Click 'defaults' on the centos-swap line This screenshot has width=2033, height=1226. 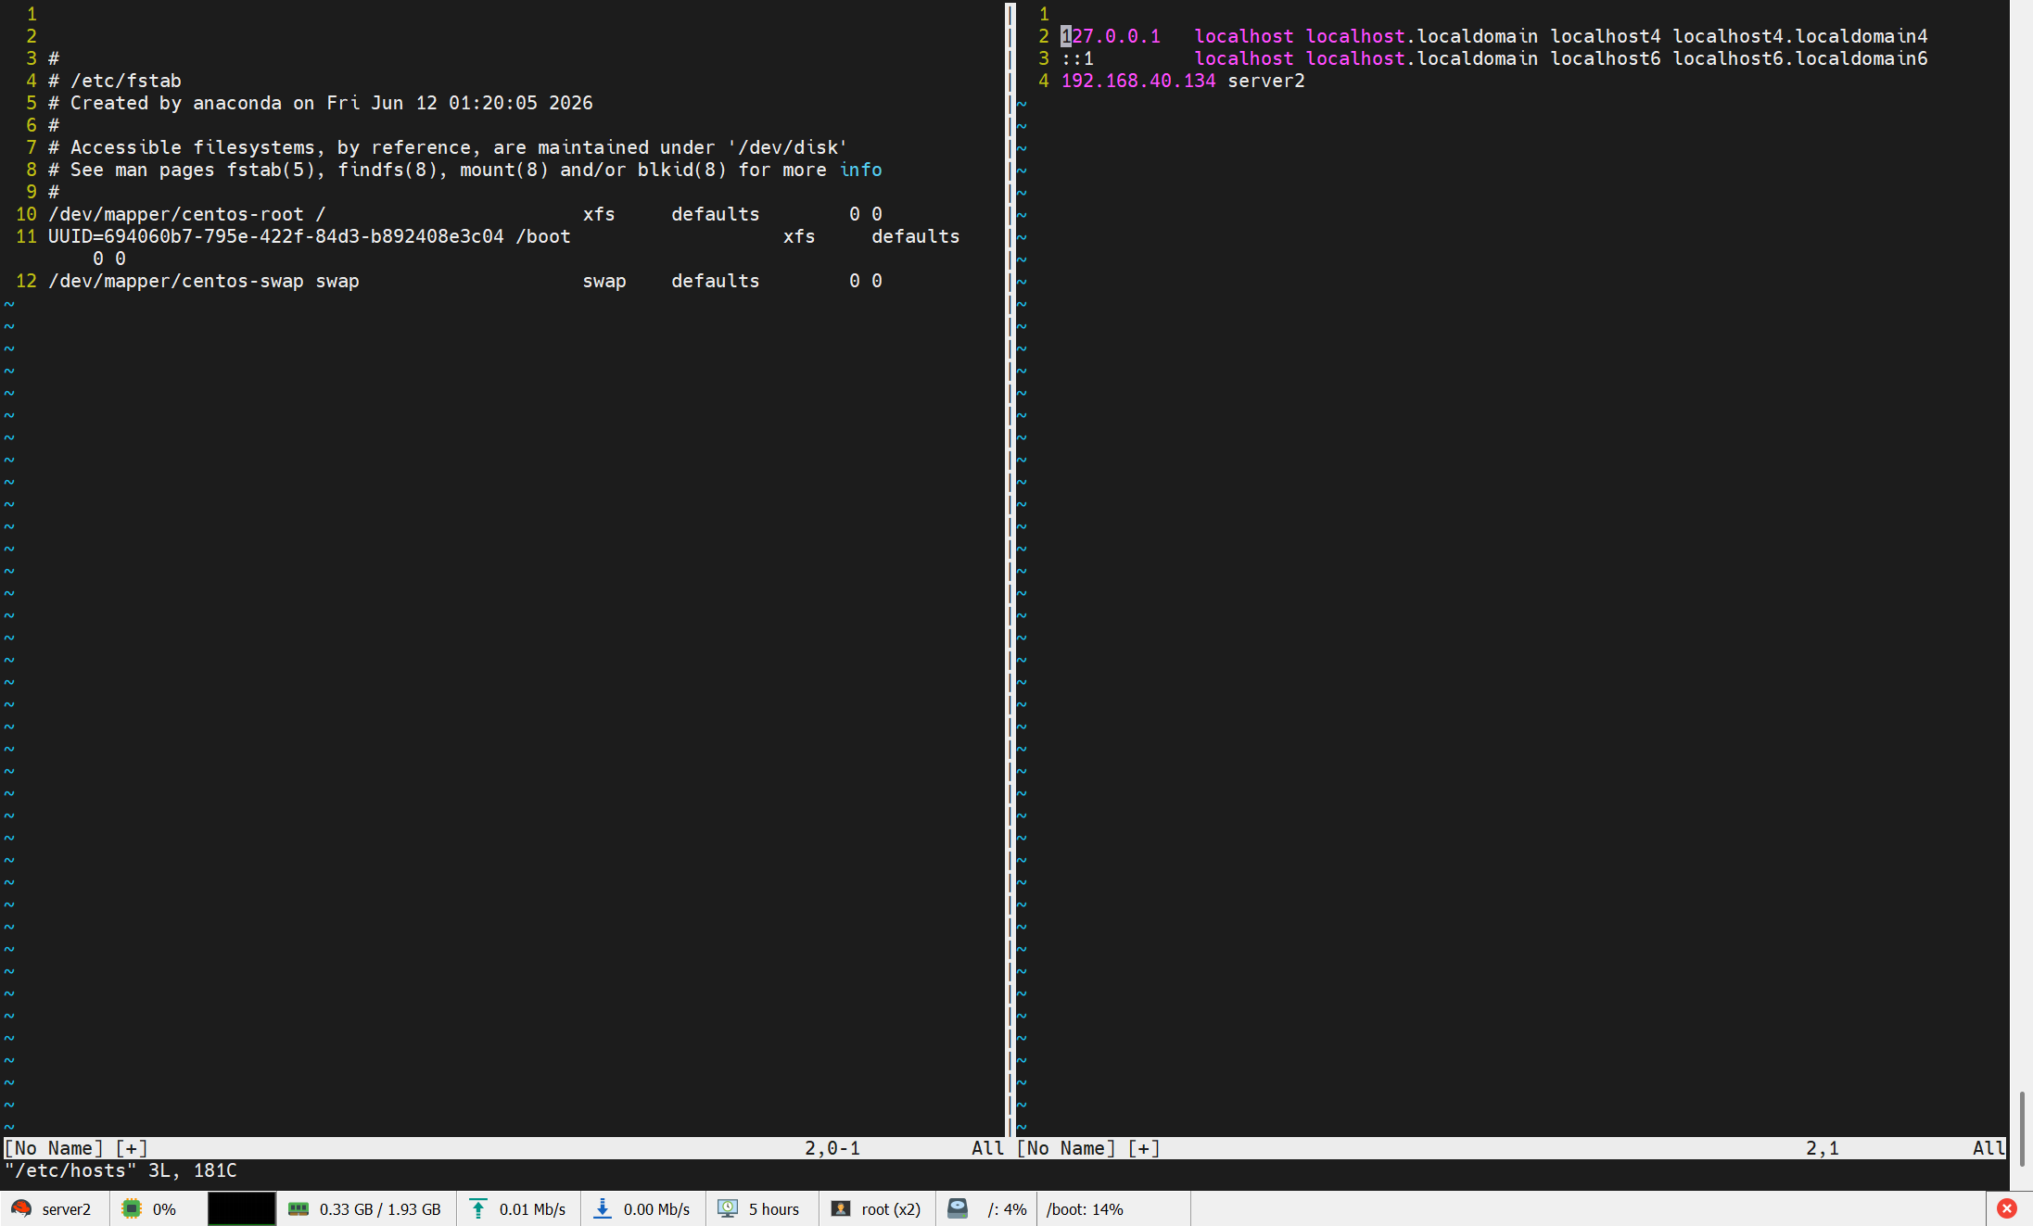pos(716,281)
